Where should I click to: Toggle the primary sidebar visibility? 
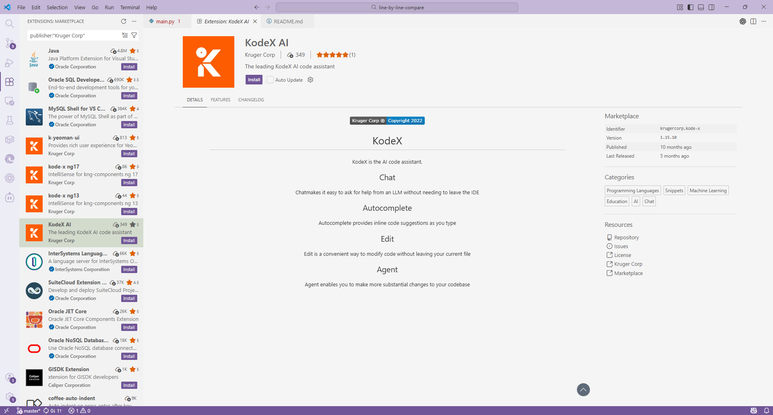click(x=690, y=7)
